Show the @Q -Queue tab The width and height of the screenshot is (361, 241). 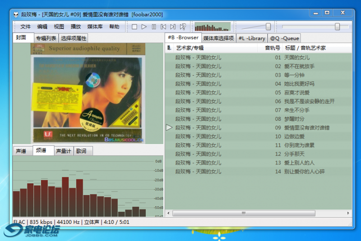coord(284,38)
